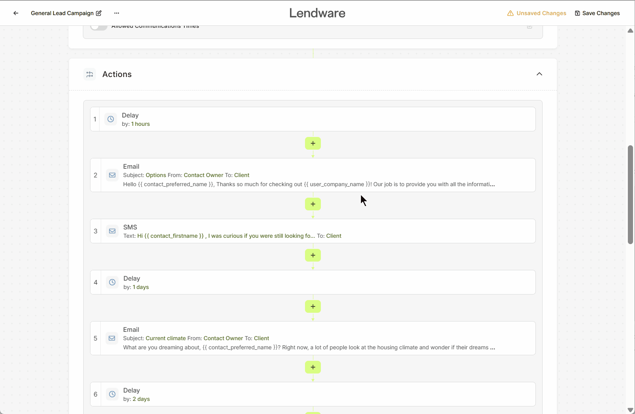
Task: Toggle the Allowed Communications Times switch
Action: pyautogui.click(x=99, y=27)
